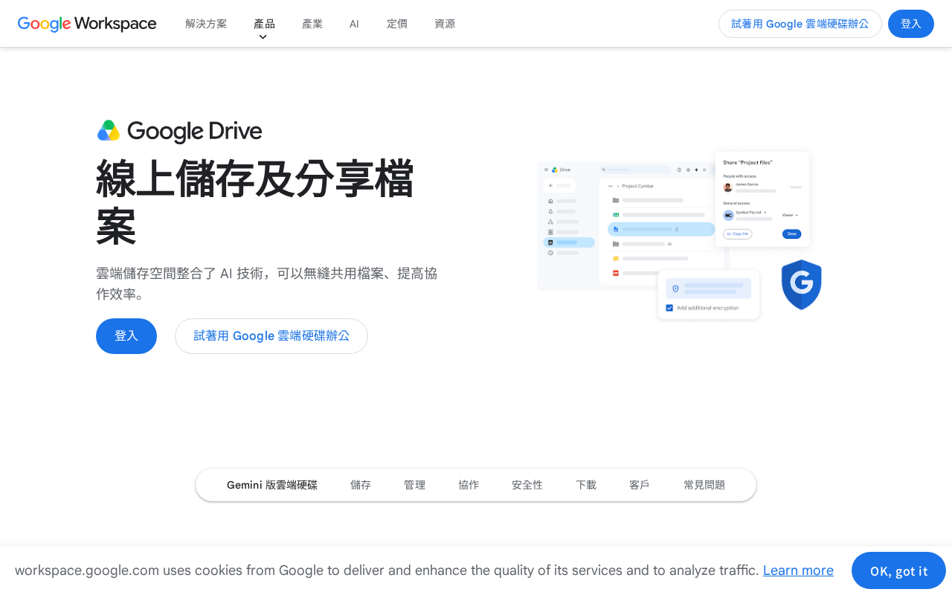Open the 產品 menu item
The width and height of the screenshot is (952, 595).
pyautogui.click(x=264, y=24)
